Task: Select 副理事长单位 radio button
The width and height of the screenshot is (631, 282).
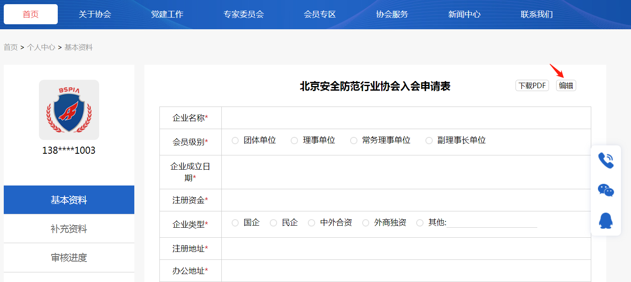Action: tap(429, 141)
